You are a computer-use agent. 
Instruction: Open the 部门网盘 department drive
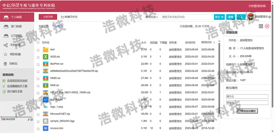tap(17, 27)
